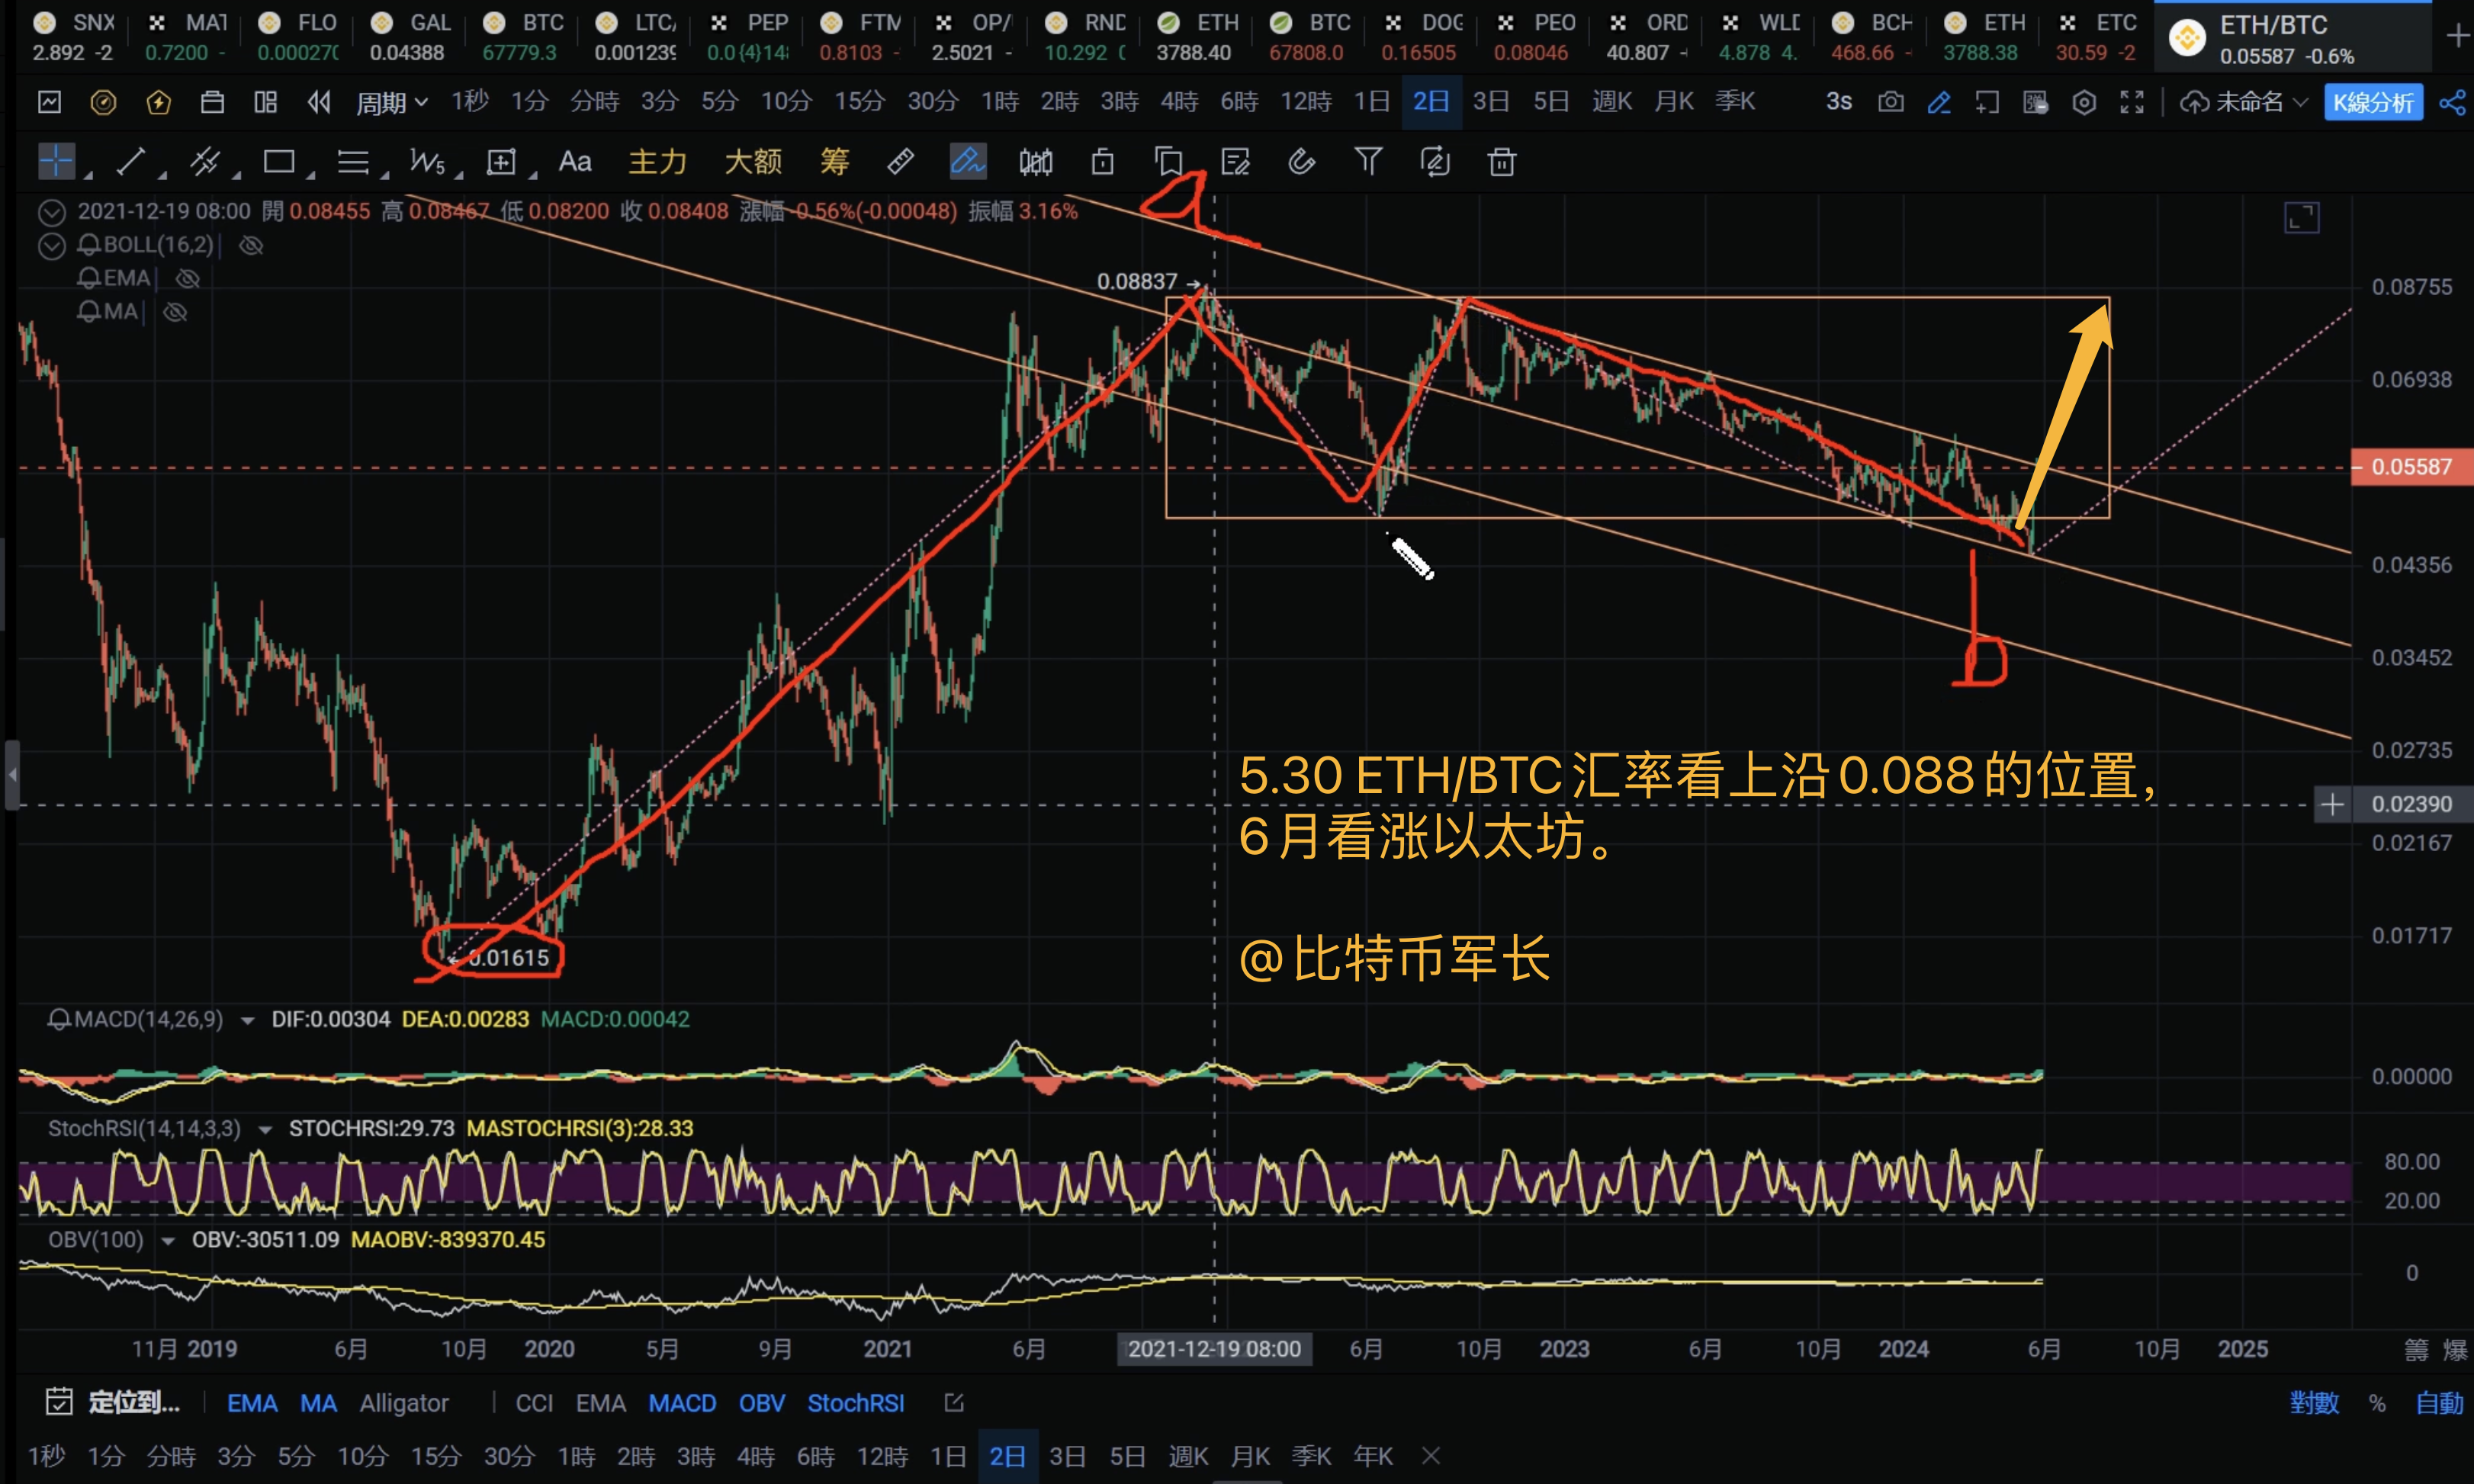
Task: Open the edit indicators icon in bottom bar
Action: coord(954,1403)
